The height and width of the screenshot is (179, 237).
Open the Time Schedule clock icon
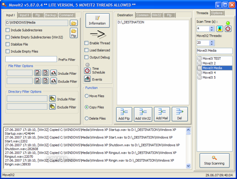pos(87,70)
